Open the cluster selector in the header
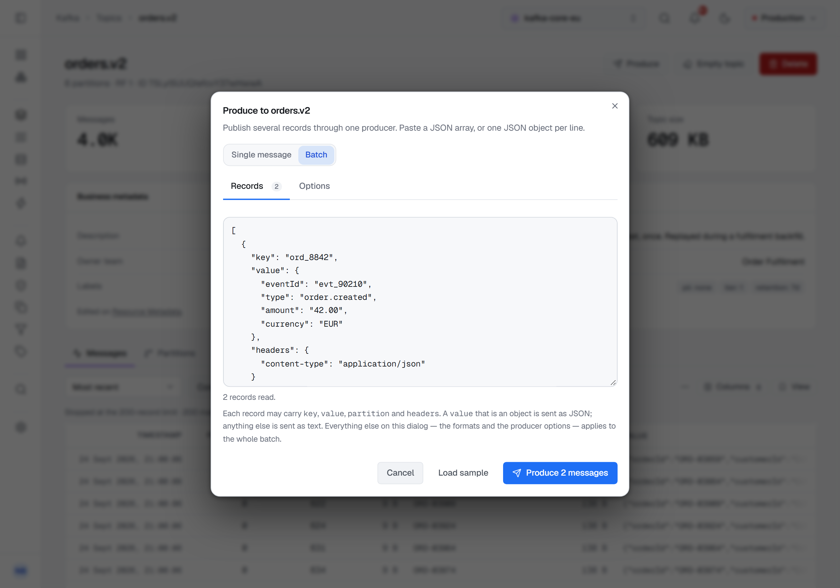840x588 pixels. 574,18
